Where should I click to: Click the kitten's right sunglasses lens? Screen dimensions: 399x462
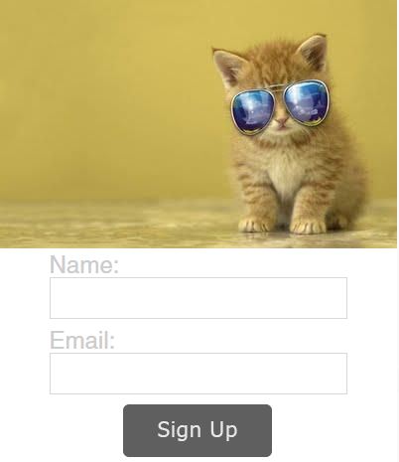pyautogui.click(x=307, y=102)
